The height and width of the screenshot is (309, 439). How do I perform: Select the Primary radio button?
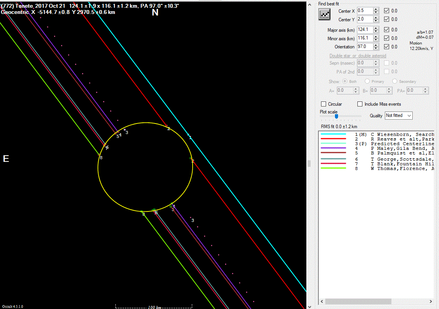[367, 81]
